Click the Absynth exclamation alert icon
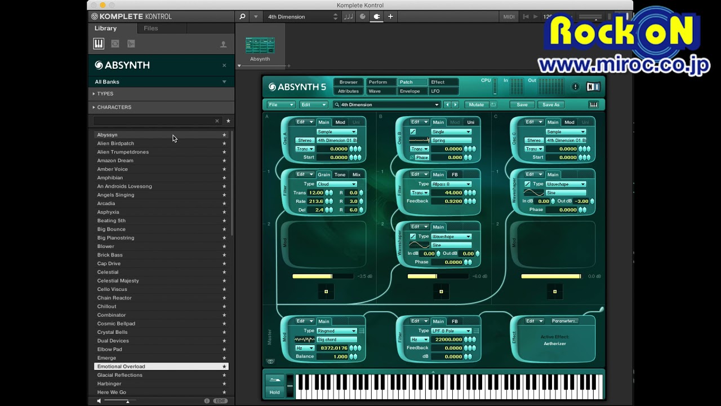This screenshot has width=721, height=406. [575, 87]
